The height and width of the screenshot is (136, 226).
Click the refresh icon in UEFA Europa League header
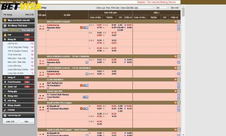(x=179, y=21)
